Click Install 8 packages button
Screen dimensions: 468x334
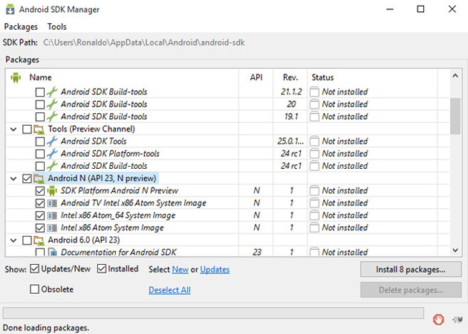click(411, 269)
